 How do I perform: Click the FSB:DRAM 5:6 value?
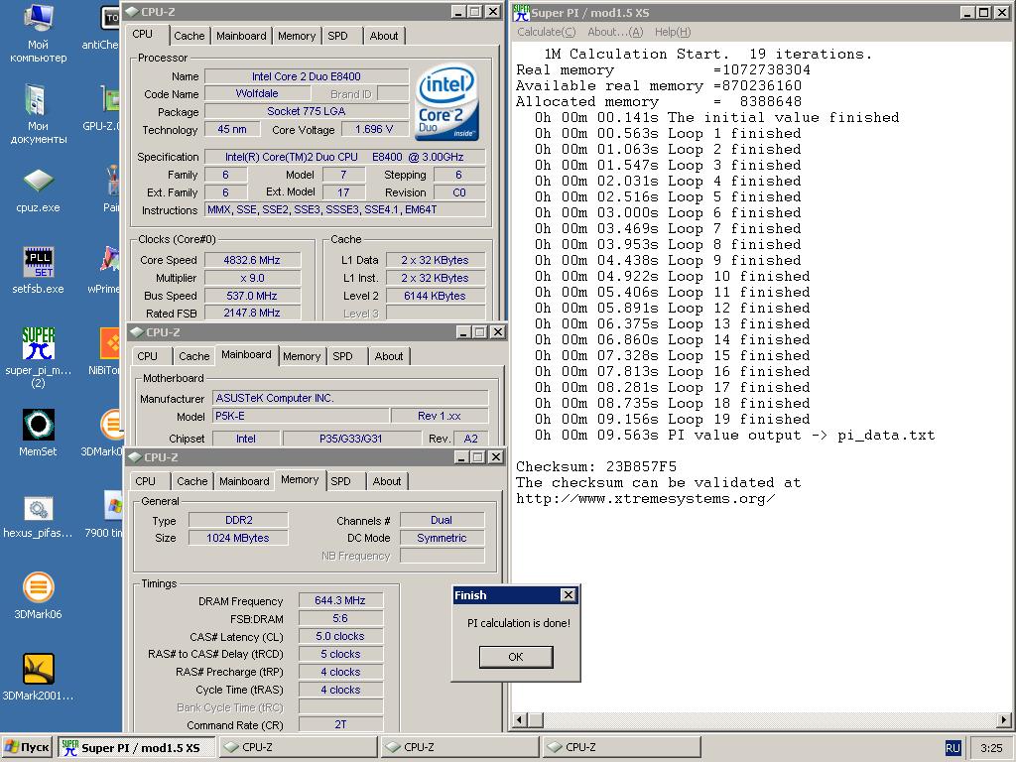click(x=340, y=619)
